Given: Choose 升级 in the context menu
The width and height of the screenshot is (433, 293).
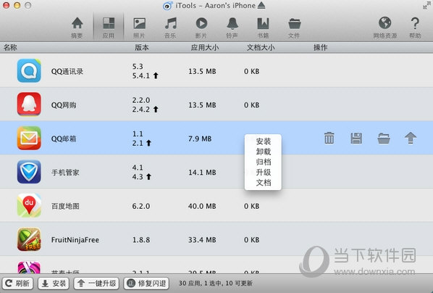Looking at the screenshot, I should [x=263, y=173].
